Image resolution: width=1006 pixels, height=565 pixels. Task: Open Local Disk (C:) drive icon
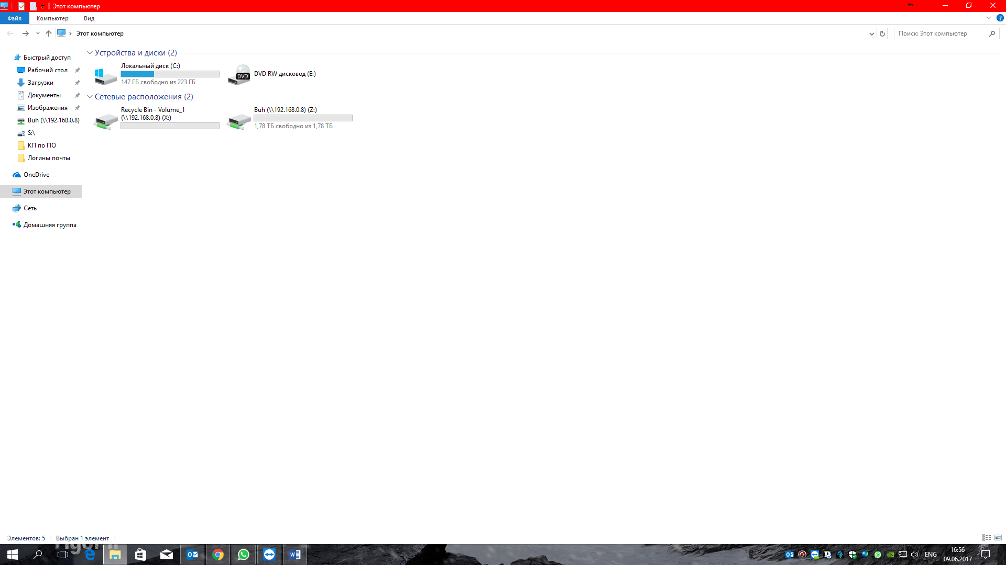click(x=105, y=75)
